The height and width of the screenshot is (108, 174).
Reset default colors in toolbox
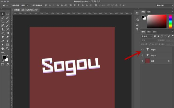3,61
